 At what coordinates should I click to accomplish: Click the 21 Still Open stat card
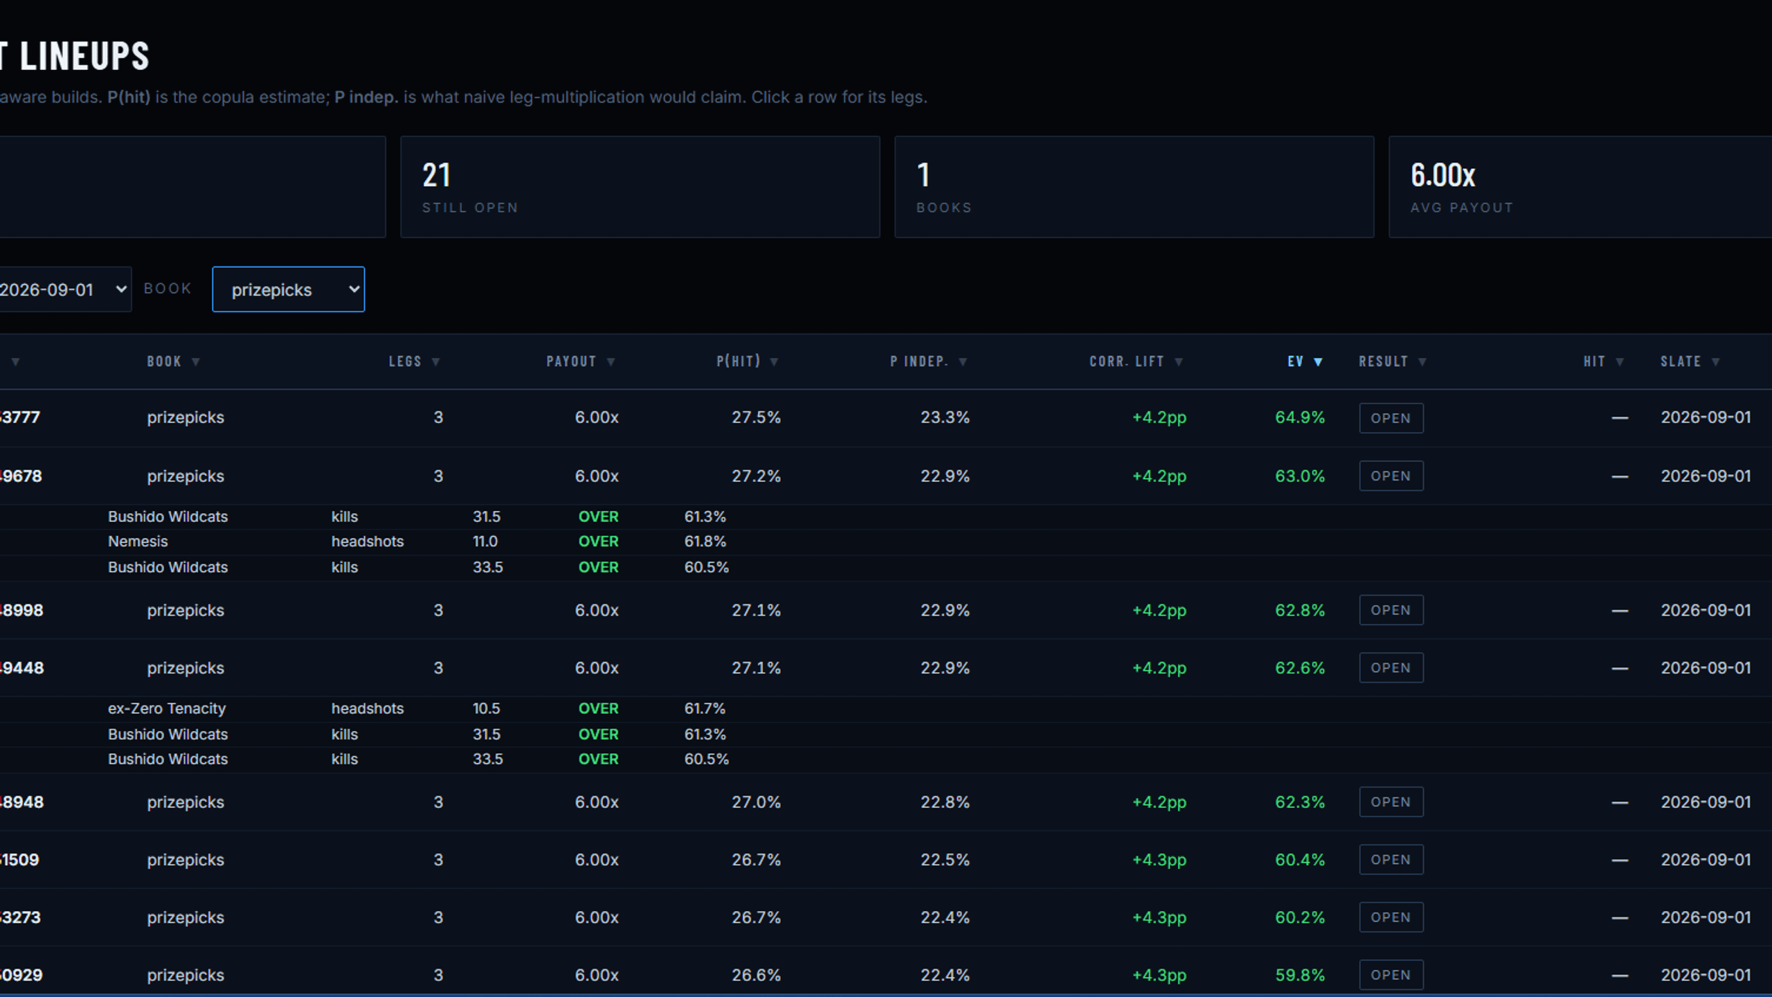pos(640,187)
